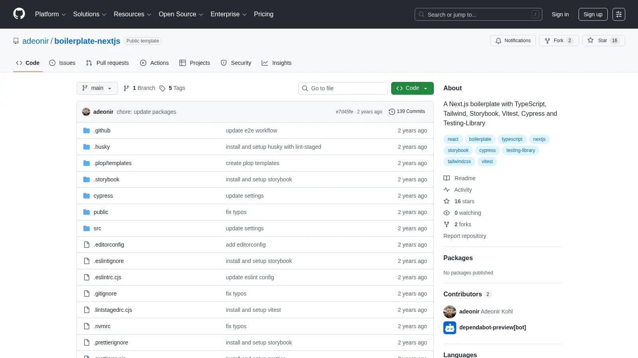Image resolution: width=638 pixels, height=358 pixels.
Task: Open the public folder
Action: pos(101,212)
